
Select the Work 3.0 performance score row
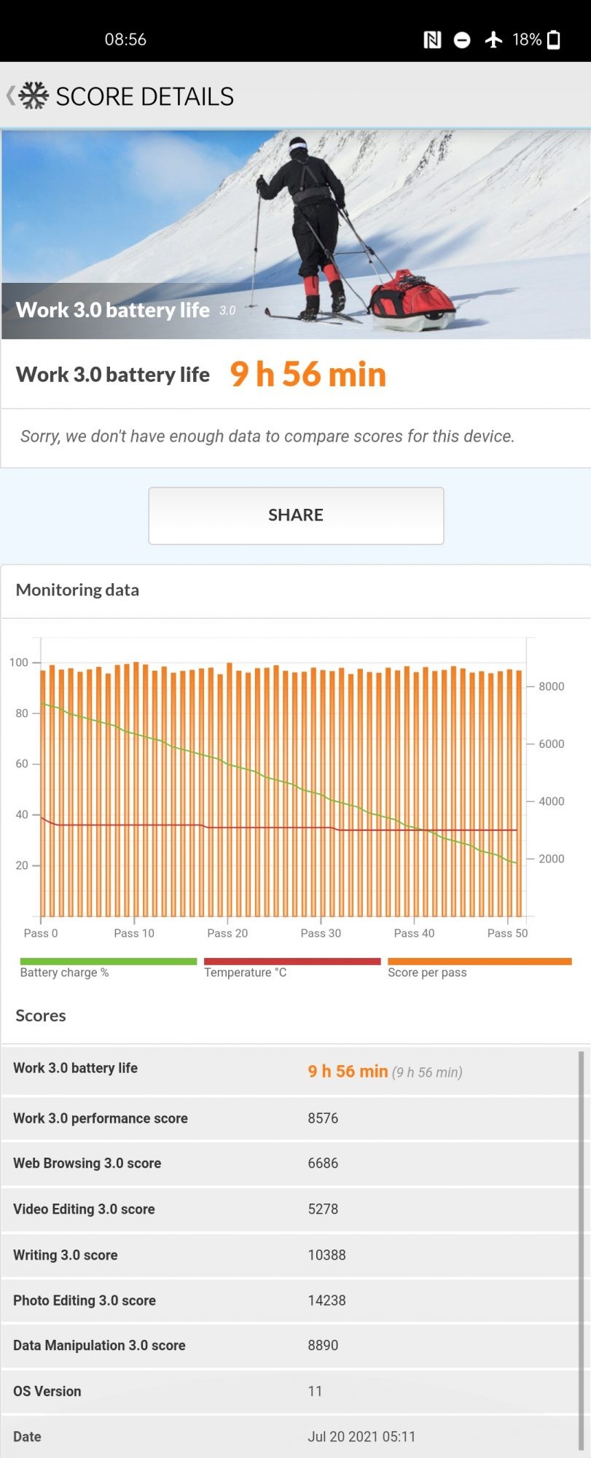(290, 1118)
